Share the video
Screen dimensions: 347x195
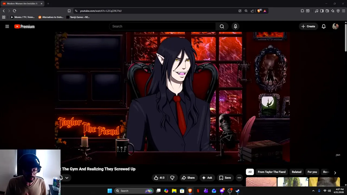pyautogui.click(x=188, y=178)
